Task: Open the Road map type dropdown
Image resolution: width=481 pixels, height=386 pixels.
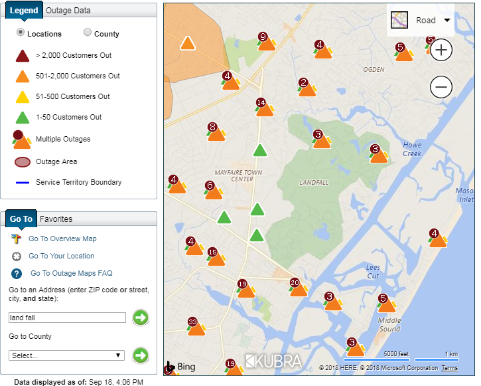Action: tap(421, 20)
